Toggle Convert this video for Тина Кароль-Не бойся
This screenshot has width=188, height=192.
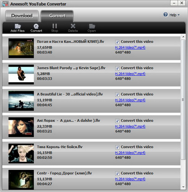tap(117, 147)
